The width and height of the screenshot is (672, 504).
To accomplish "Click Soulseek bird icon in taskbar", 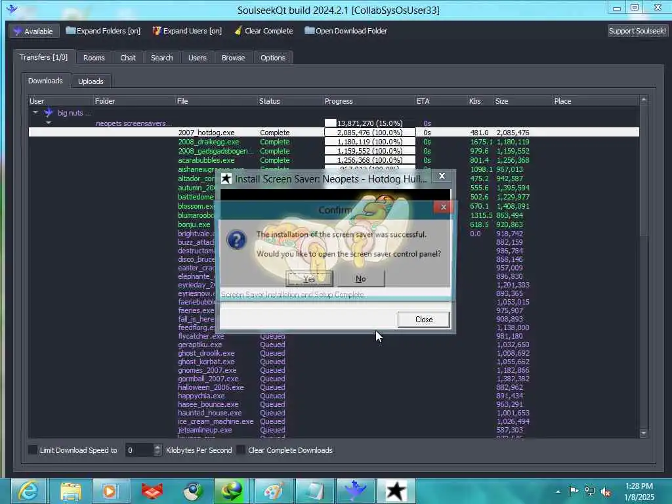I will click(356, 491).
